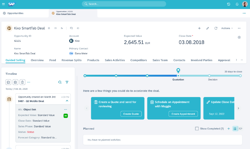Select the Quotation phase marker

coord(178,76)
